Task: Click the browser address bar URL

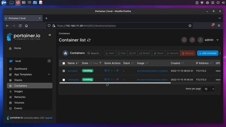Action: [x=87, y=26]
